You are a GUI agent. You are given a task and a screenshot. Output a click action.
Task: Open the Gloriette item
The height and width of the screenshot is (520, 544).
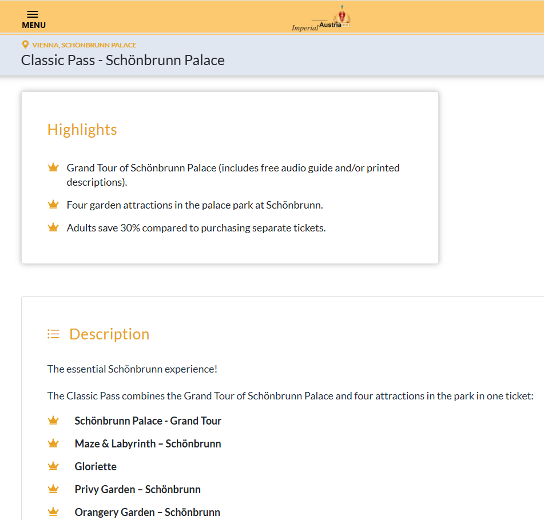coord(96,467)
